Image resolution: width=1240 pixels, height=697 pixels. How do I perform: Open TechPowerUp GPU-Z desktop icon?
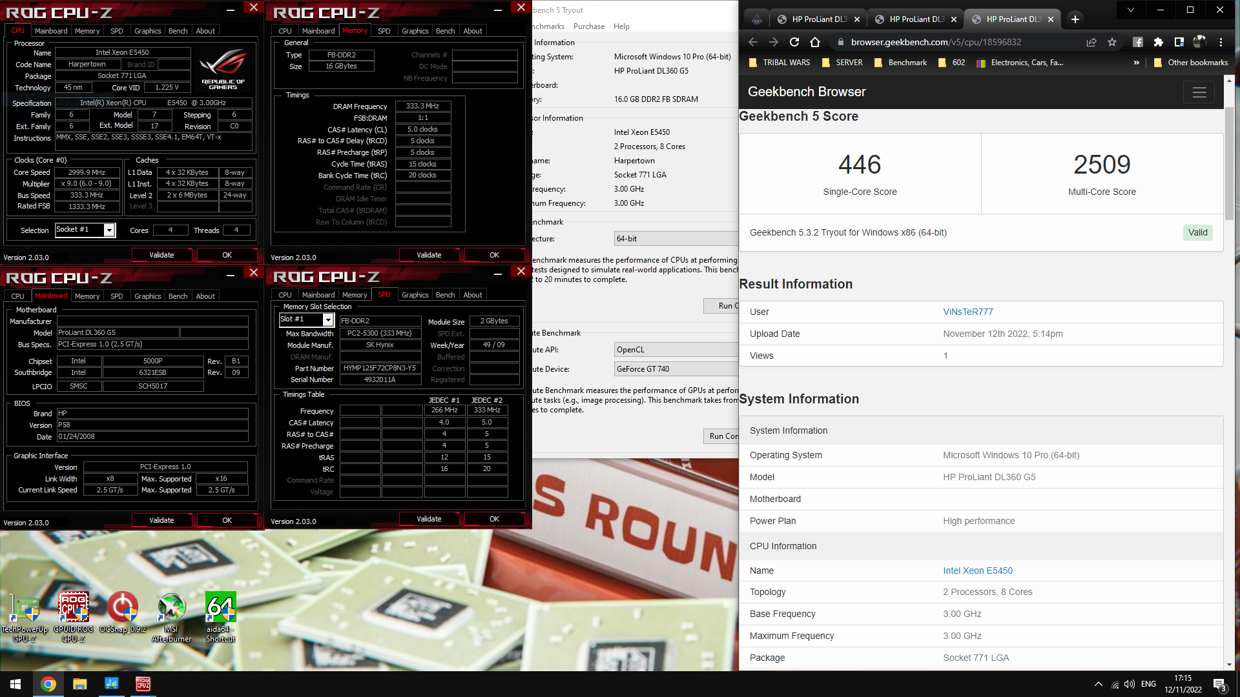pyautogui.click(x=24, y=618)
